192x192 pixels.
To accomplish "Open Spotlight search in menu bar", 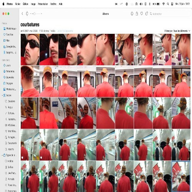I will click(168, 4).
